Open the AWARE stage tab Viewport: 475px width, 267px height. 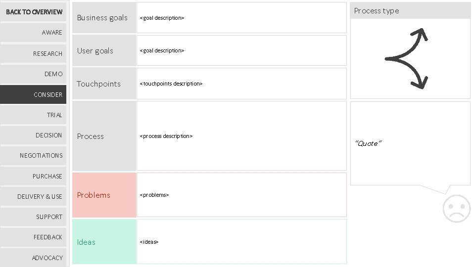click(x=34, y=33)
